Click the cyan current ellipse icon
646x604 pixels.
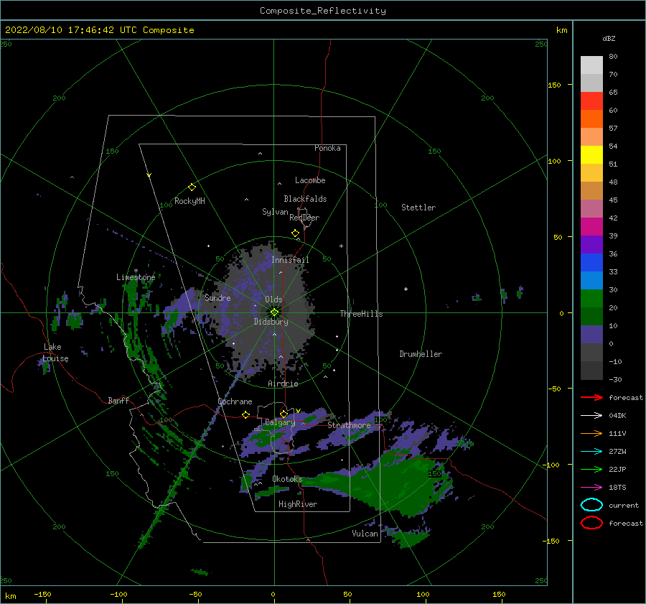[591, 505]
